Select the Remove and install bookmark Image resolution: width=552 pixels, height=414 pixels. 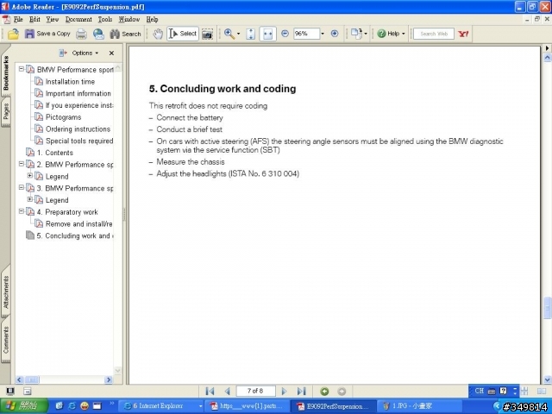[x=78, y=224]
